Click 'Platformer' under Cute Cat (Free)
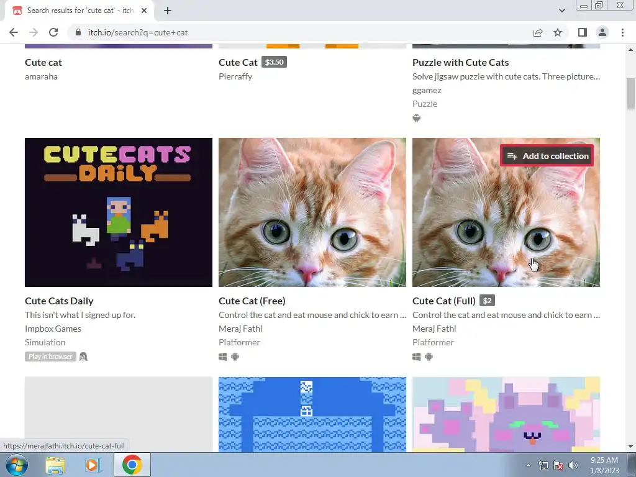 239,342
